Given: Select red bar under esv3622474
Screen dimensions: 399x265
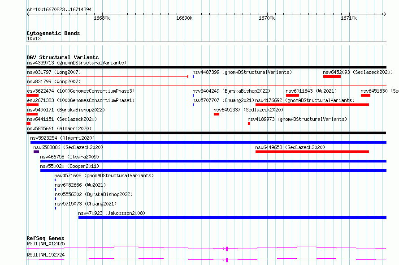Looking at the screenshot, I should tap(33, 95).
